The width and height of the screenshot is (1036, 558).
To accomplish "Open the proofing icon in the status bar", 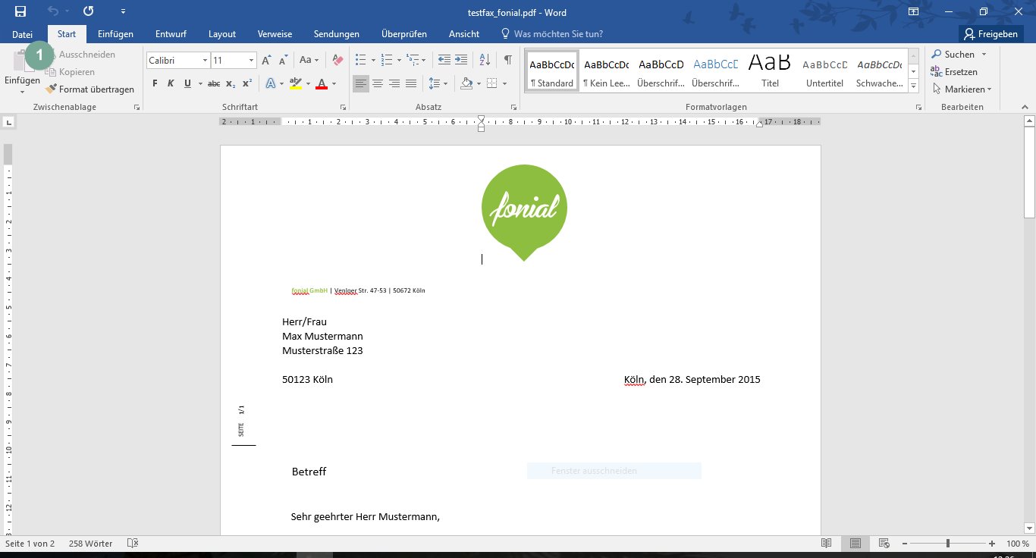I will coord(133,544).
